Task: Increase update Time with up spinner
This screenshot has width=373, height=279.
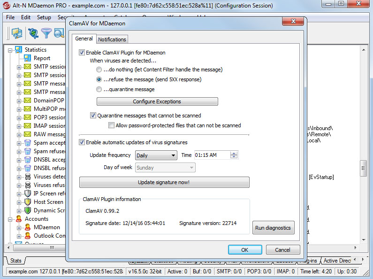Action: coord(234,153)
